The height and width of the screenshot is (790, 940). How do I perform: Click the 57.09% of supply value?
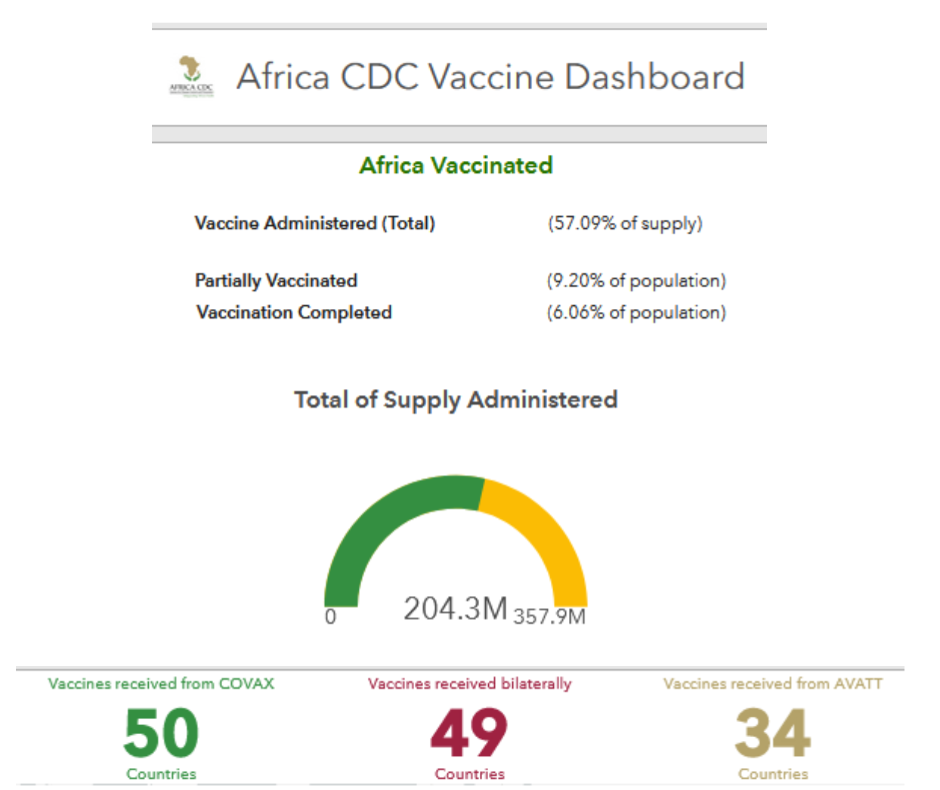[x=625, y=224]
